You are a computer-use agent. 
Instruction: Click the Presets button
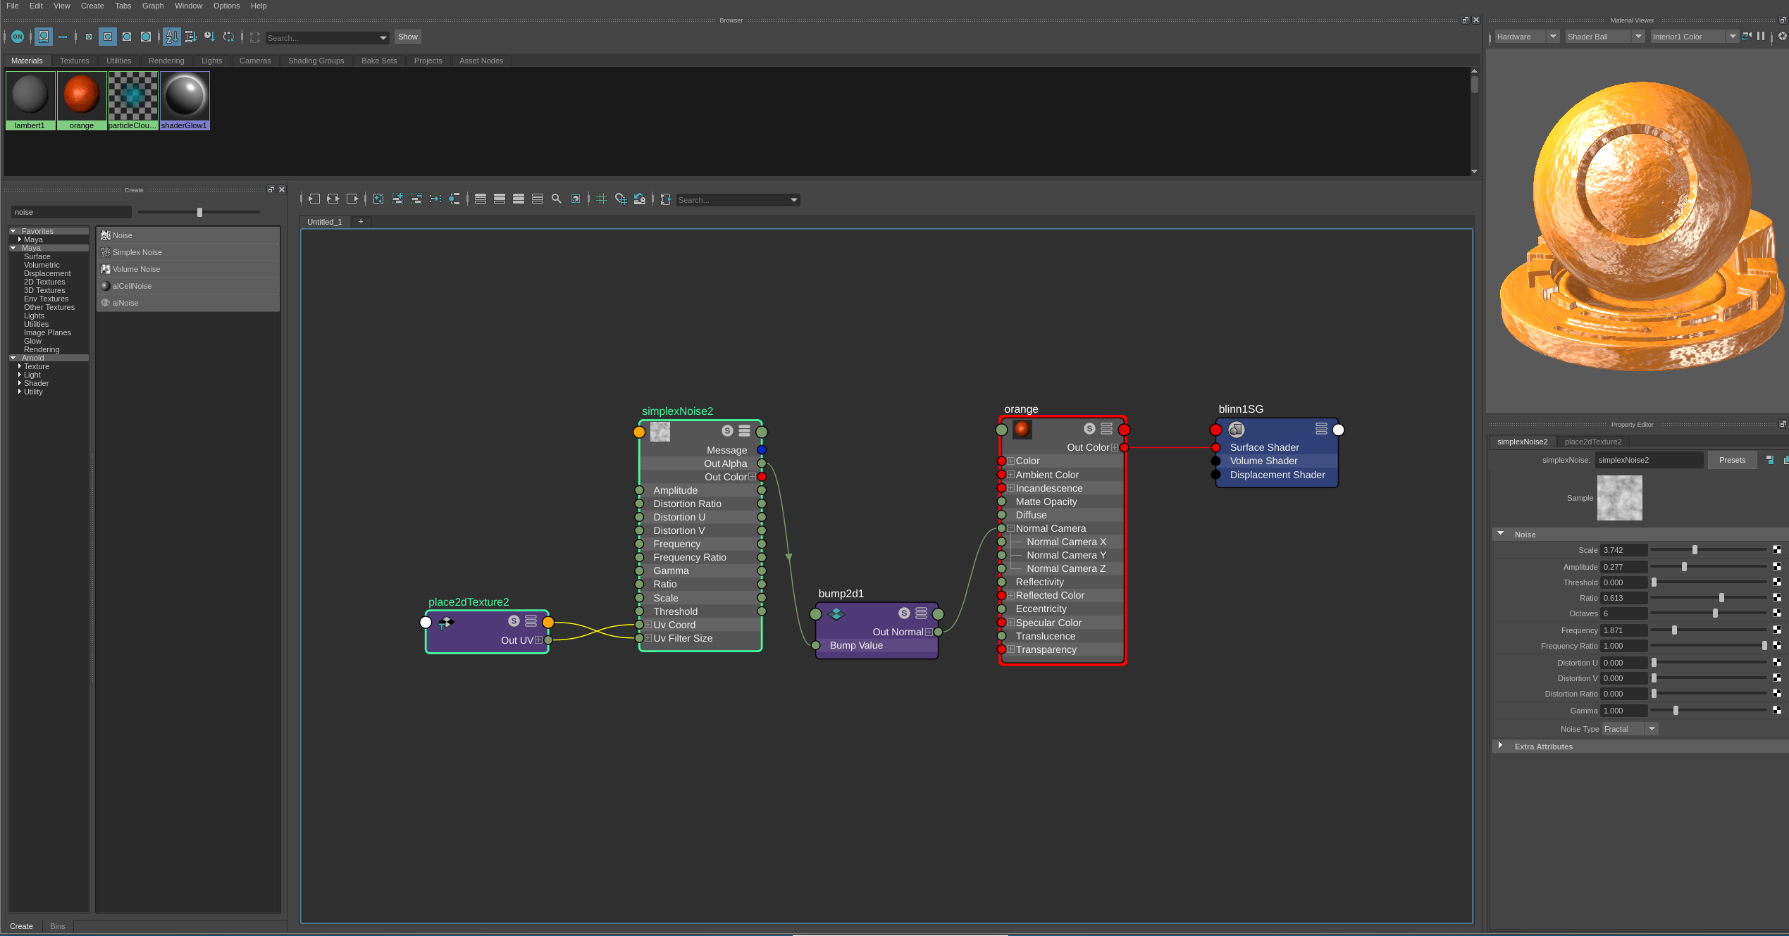[1731, 460]
